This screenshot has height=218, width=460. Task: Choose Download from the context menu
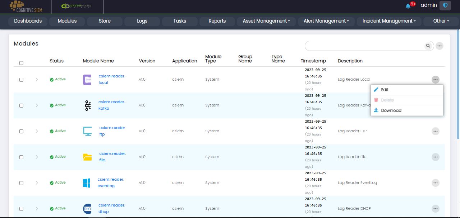(391, 110)
